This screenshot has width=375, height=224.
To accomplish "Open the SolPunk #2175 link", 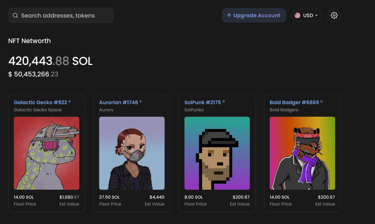I will coord(202,103).
